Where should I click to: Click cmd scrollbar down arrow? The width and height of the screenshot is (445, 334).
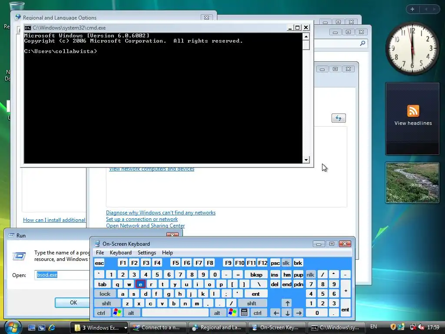(306, 160)
